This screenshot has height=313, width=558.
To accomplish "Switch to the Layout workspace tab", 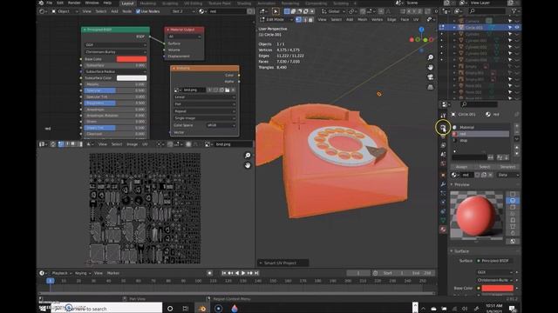I will (127, 3).
